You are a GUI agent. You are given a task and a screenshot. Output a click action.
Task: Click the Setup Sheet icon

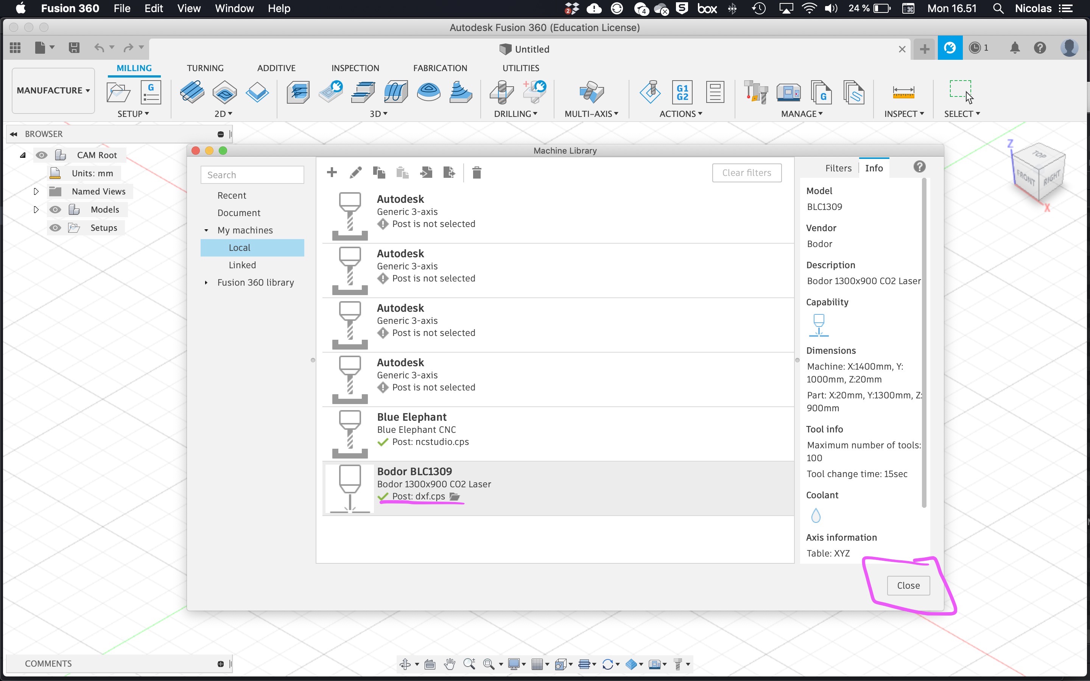(715, 92)
